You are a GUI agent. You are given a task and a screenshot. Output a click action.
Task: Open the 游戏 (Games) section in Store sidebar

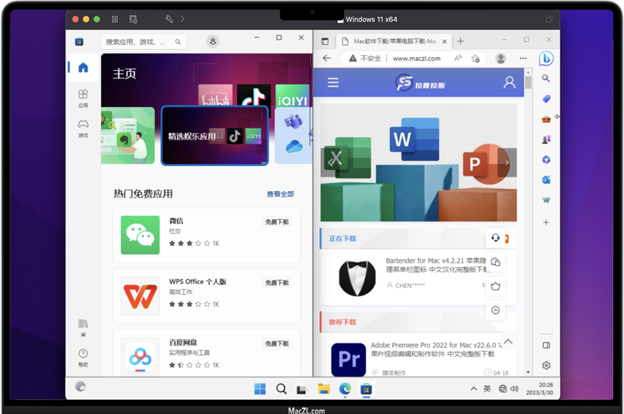[83, 127]
